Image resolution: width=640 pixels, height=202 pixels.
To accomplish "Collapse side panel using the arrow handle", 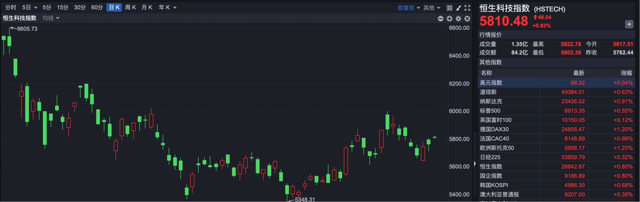I will point(475,164).
